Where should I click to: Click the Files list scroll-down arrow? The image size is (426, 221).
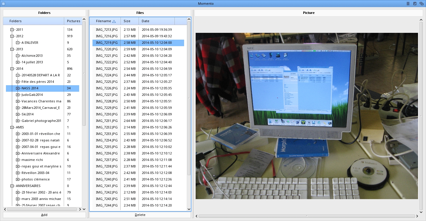(189, 209)
